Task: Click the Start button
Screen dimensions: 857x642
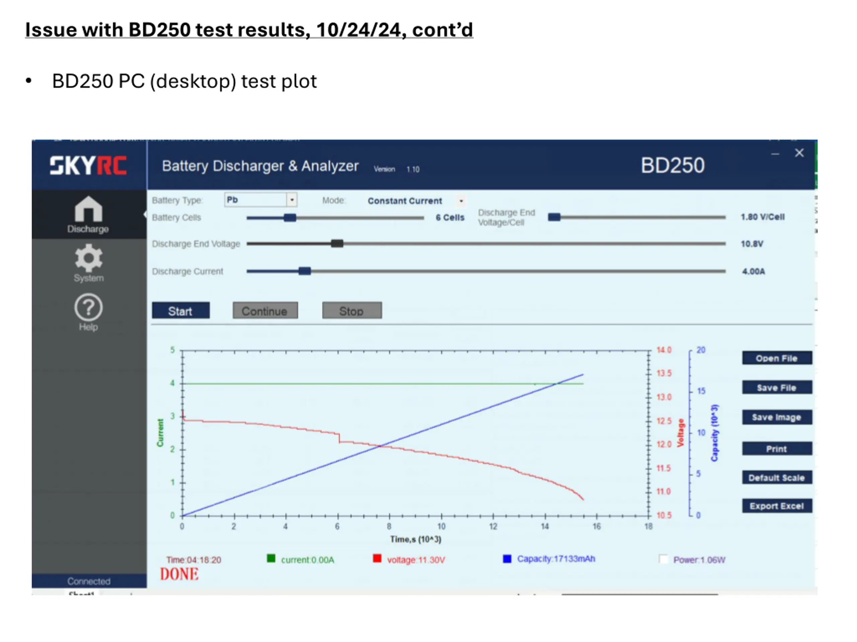Action: click(x=180, y=311)
